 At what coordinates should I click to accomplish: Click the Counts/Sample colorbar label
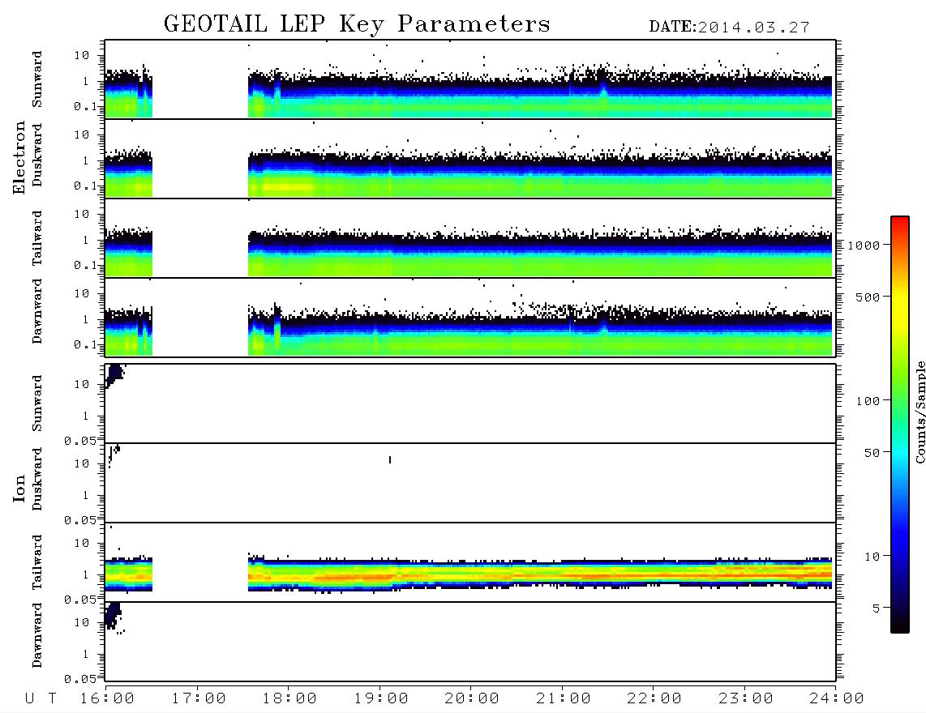click(x=920, y=412)
